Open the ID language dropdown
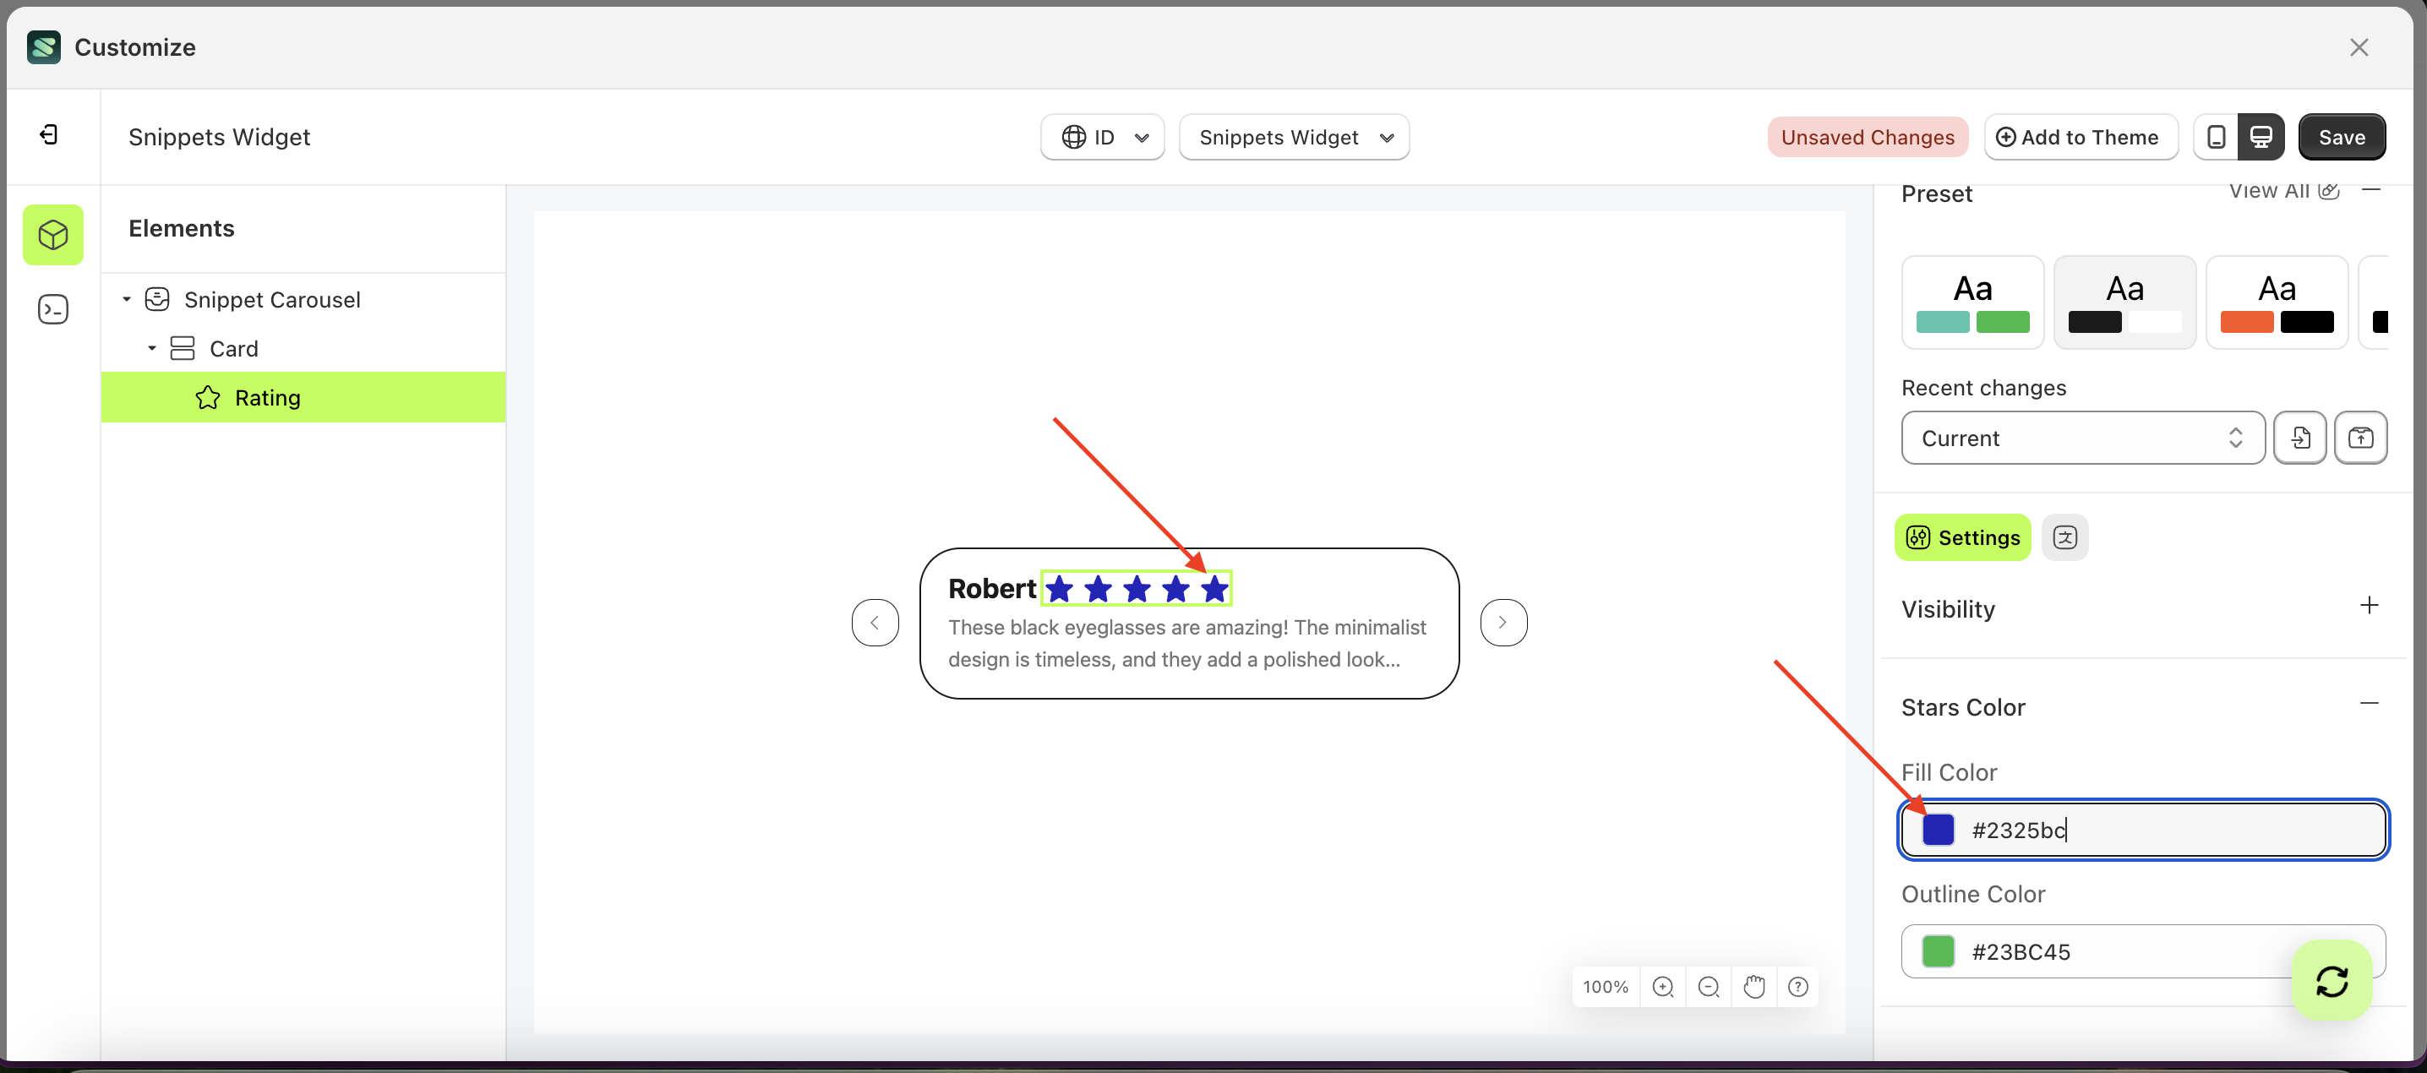 [1102, 138]
